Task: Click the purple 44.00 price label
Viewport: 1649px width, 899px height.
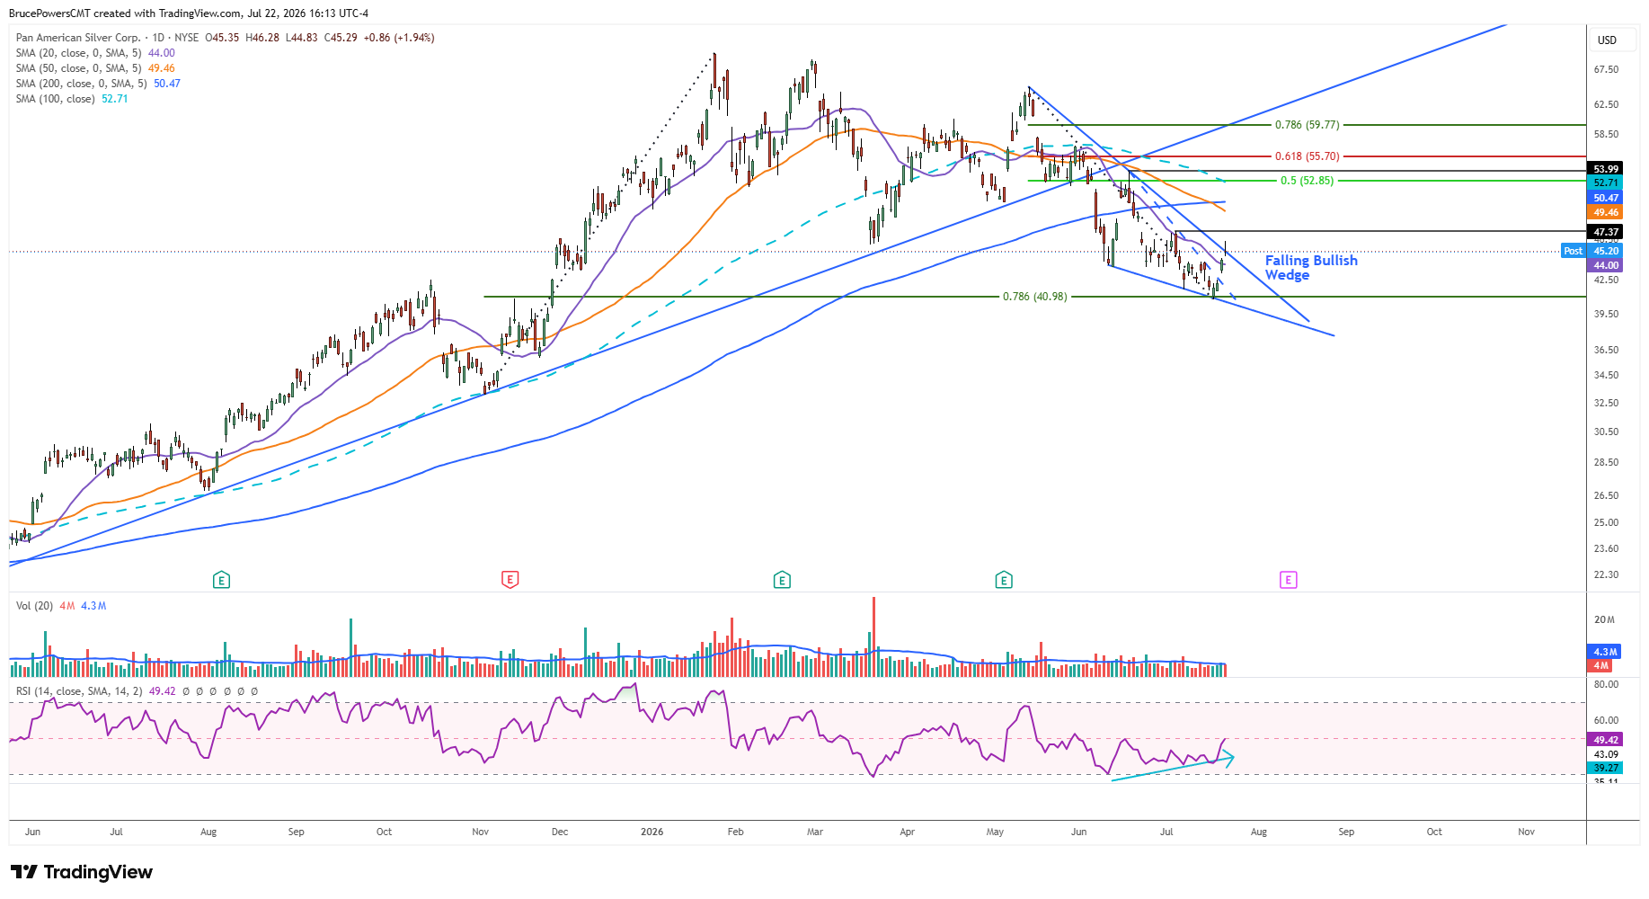Action: coord(1606,265)
